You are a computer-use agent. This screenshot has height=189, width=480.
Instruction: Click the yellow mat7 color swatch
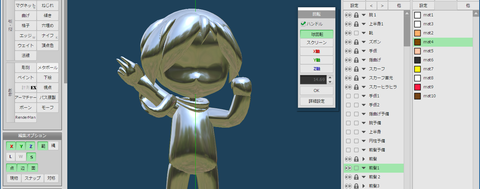(x=417, y=69)
